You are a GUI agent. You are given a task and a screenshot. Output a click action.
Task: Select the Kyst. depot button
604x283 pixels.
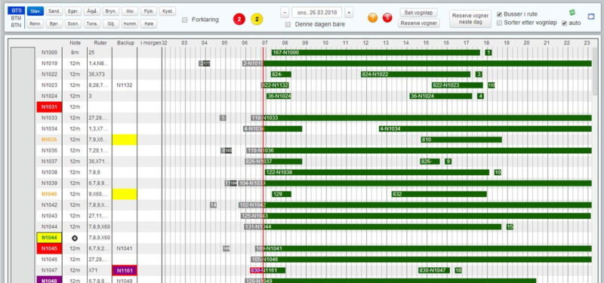click(168, 11)
